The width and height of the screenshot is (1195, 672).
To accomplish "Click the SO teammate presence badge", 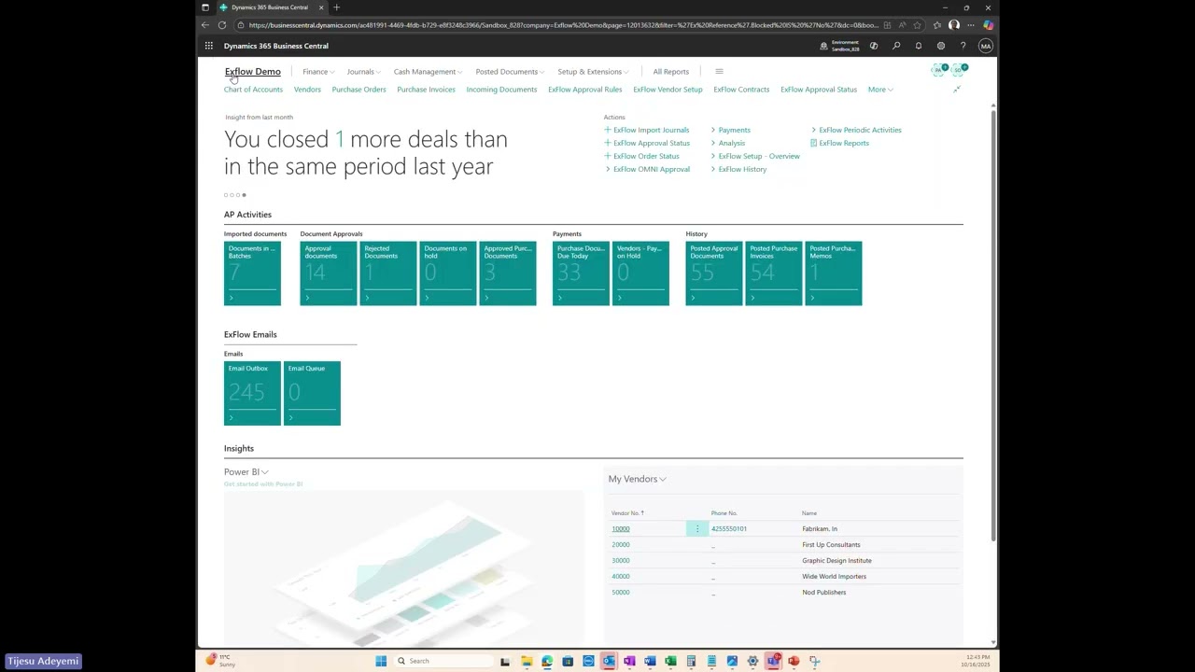I will pyautogui.click(x=959, y=70).
